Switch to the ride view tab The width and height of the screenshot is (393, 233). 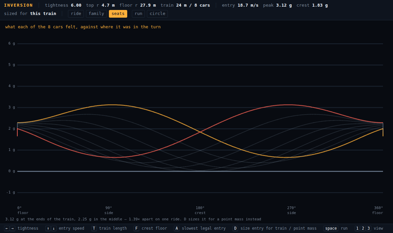[x=76, y=14]
